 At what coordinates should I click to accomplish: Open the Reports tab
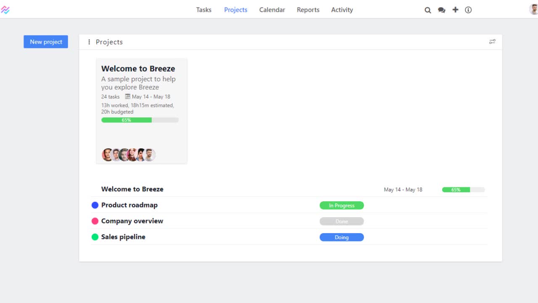pyautogui.click(x=308, y=10)
